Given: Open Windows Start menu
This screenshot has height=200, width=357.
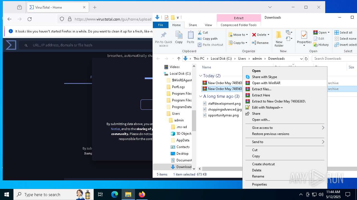Looking at the screenshot, I should click(7, 194).
